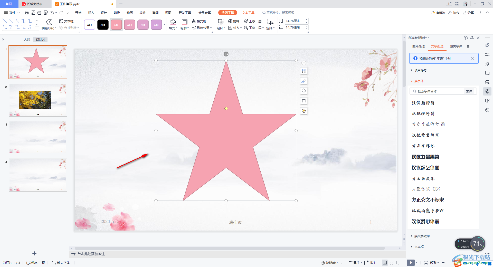Click the Group (组合) icon
This screenshot has width=493, height=267.
[x=221, y=22]
